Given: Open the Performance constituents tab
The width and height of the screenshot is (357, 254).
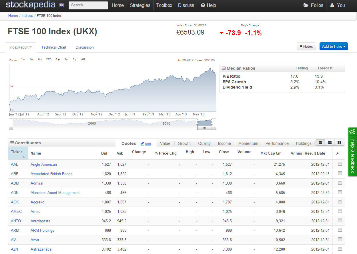Looking at the screenshot, I should pyautogui.click(x=277, y=143).
